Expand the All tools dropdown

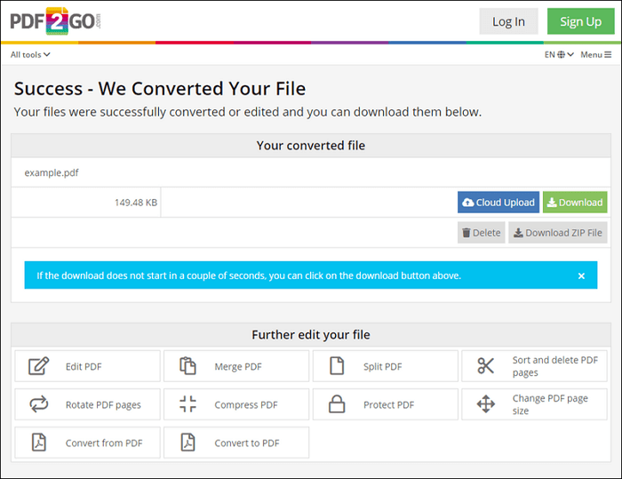(30, 55)
